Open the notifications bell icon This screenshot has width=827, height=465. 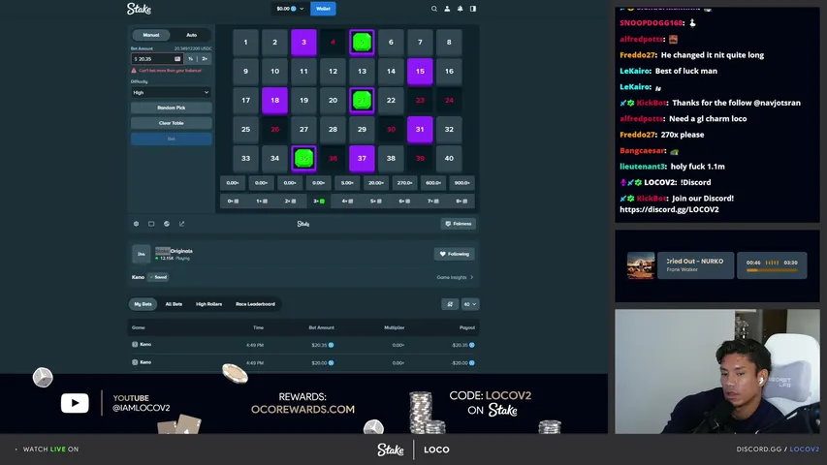pyautogui.click(x=460, y=9)
